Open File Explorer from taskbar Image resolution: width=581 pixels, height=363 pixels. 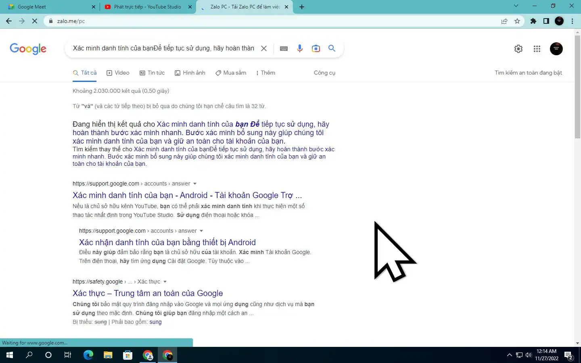pos(108,355)
